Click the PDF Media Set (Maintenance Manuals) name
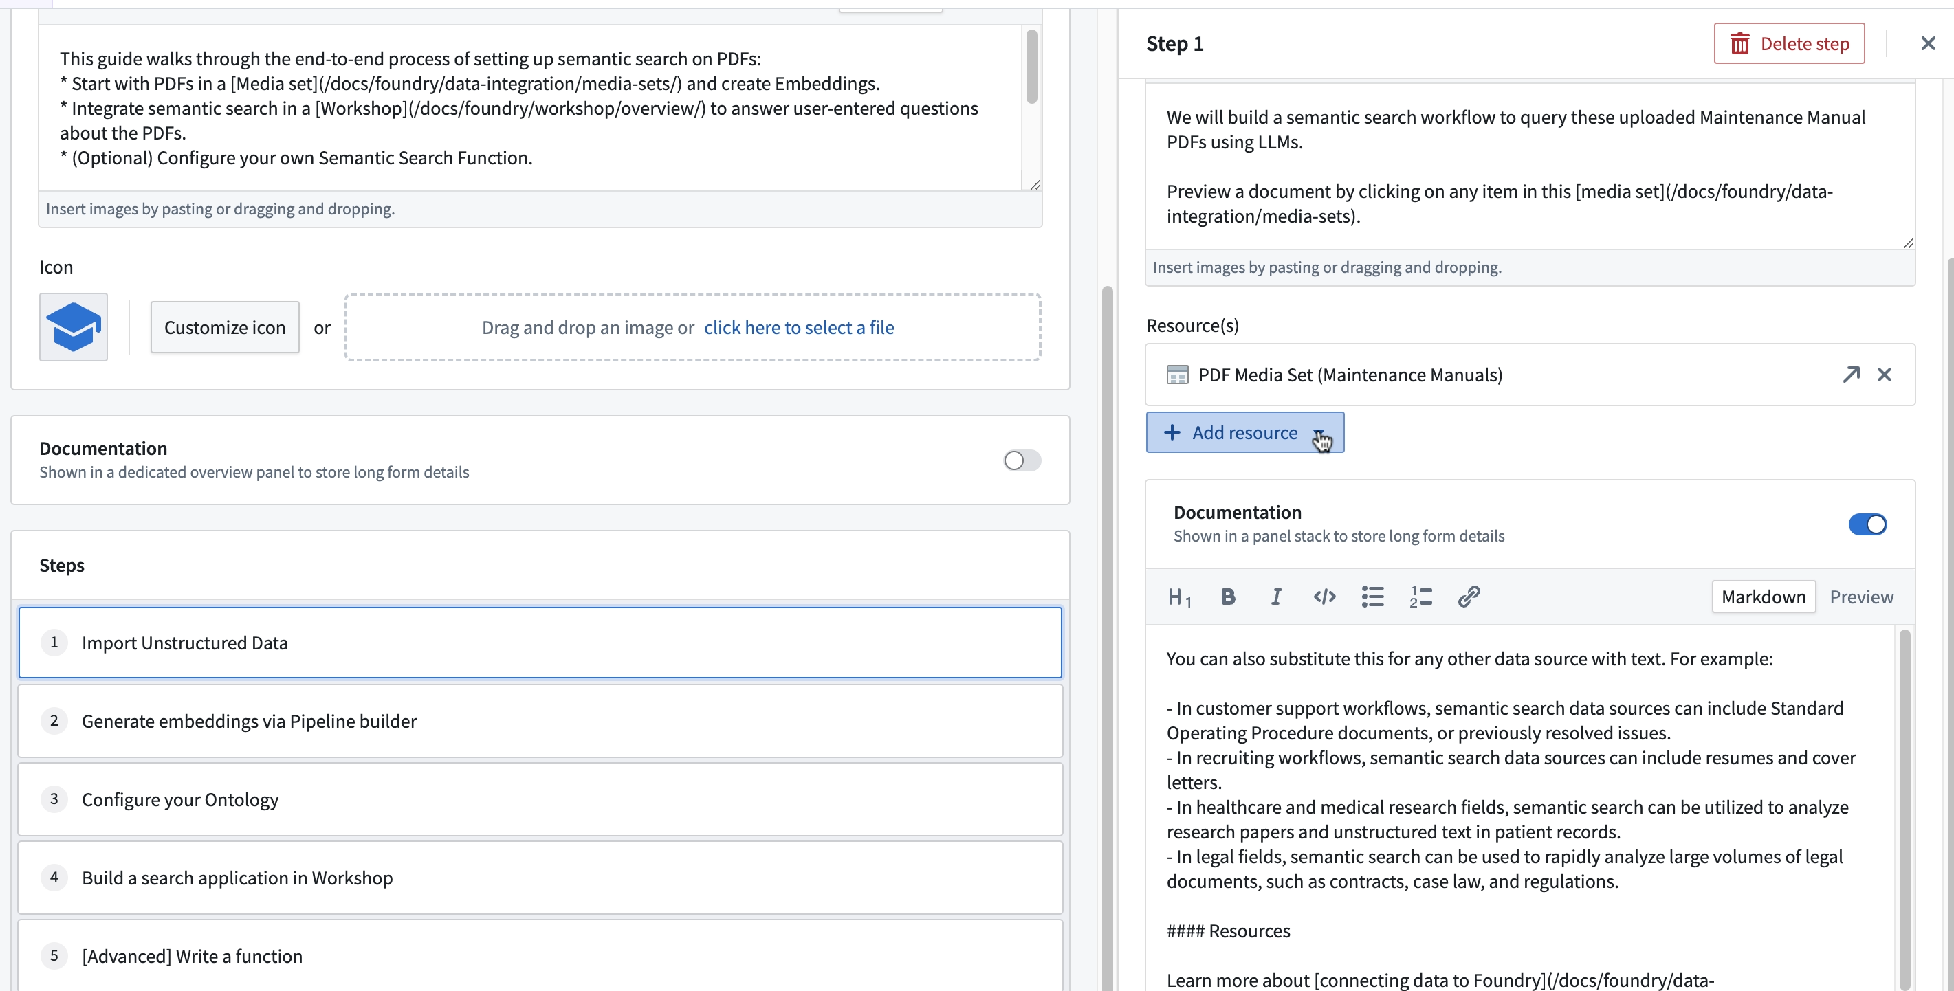Image resolution: width=1954 pixels, height=991 pixels. (1350, 375)
